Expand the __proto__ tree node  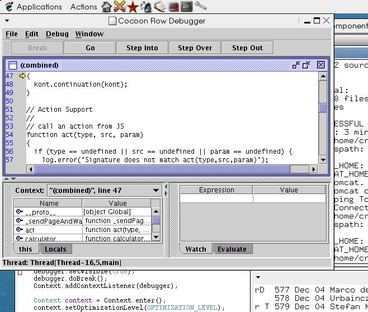[20, 212]
